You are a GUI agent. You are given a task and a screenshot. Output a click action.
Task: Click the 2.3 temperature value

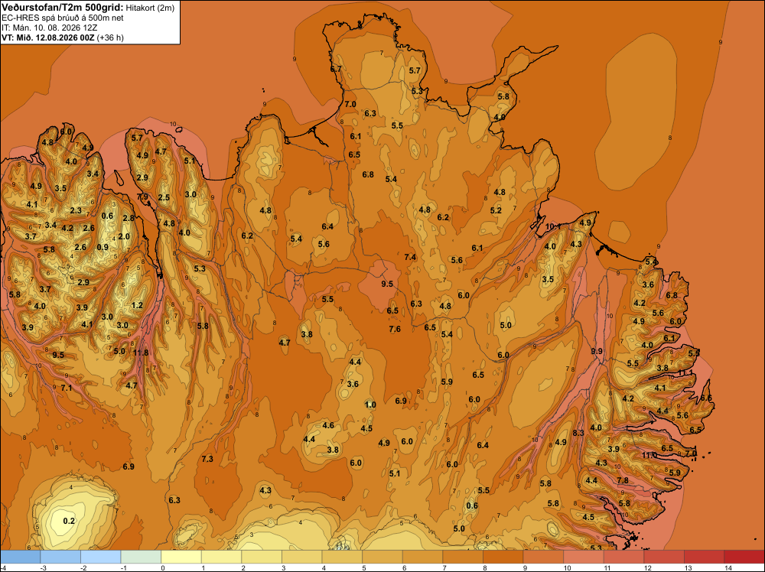click(x=76, y=210)
